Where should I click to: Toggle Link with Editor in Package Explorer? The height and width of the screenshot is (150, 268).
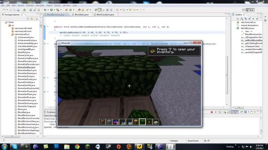pyautogui.click(x=32, y=18)
